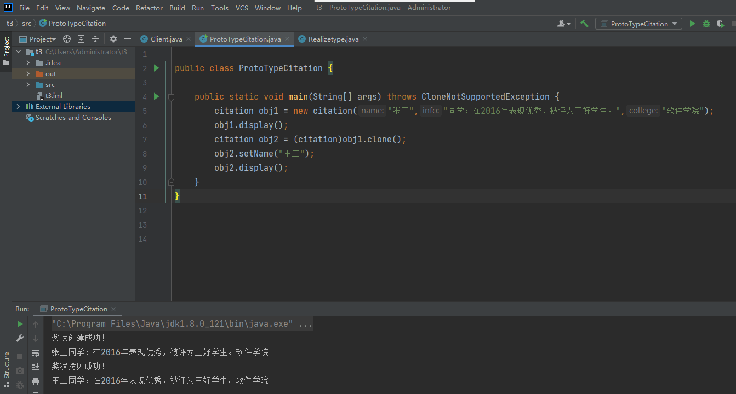Open Project panel gear settings
This screenshot has height=394, width=736.
click(x=113, y=39)
